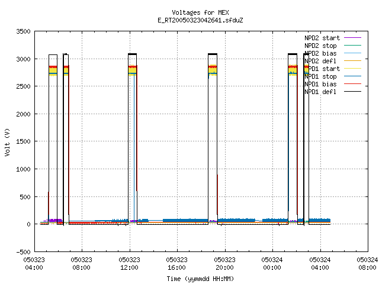Click the blue NPD1 stop legend line
The image size is (379, 284).
(x=353, y=76)
